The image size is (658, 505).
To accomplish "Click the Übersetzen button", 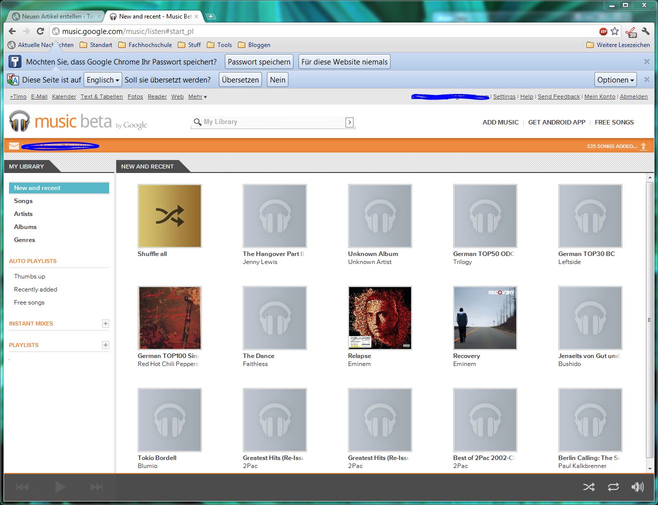I will click(240, 80).
